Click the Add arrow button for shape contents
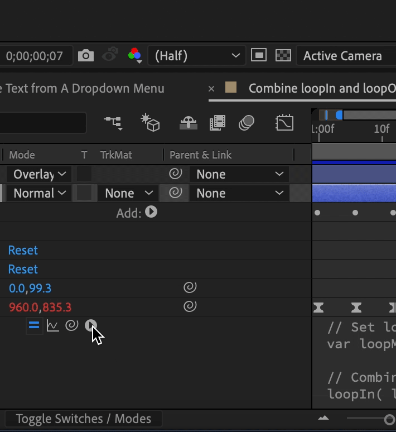This screenshot has width=396, height=432. (151, 212)
